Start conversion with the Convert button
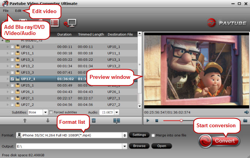Viewport: 250px width, 158px height. tap(219, 141)
